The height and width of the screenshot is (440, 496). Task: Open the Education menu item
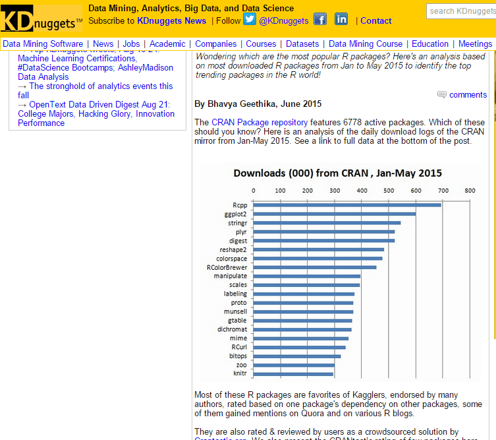[430, 44]
